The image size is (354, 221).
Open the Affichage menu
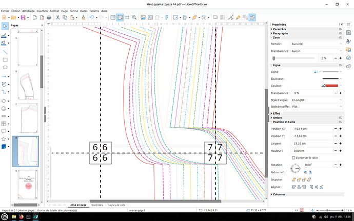[28, 10]
